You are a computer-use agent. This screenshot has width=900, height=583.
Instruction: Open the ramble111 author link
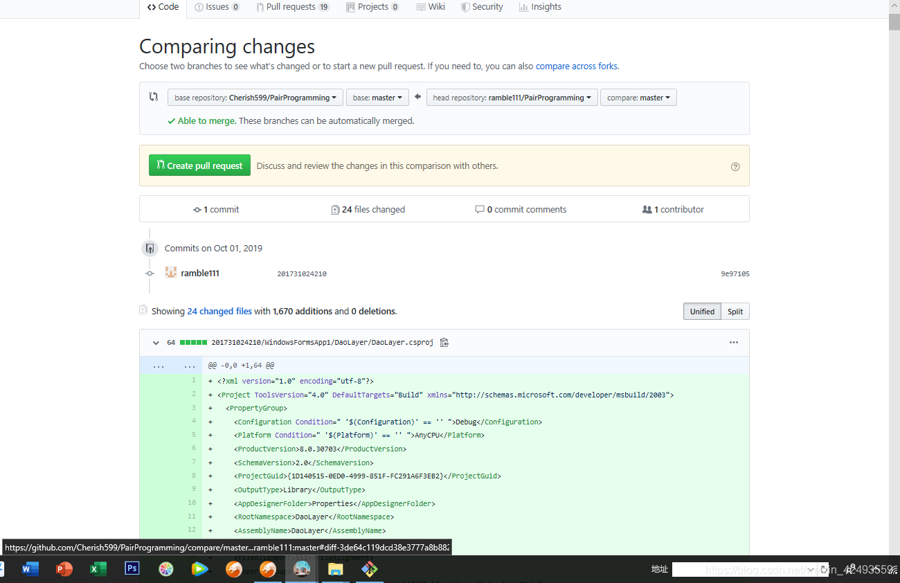click(200, 273)
